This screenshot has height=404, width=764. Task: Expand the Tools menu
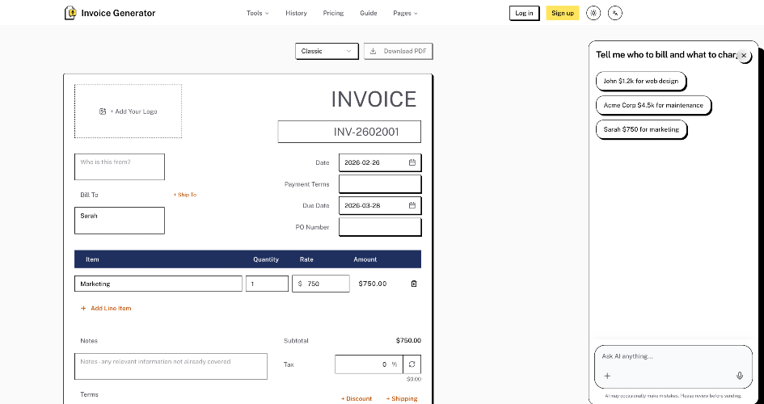point(257,13)
